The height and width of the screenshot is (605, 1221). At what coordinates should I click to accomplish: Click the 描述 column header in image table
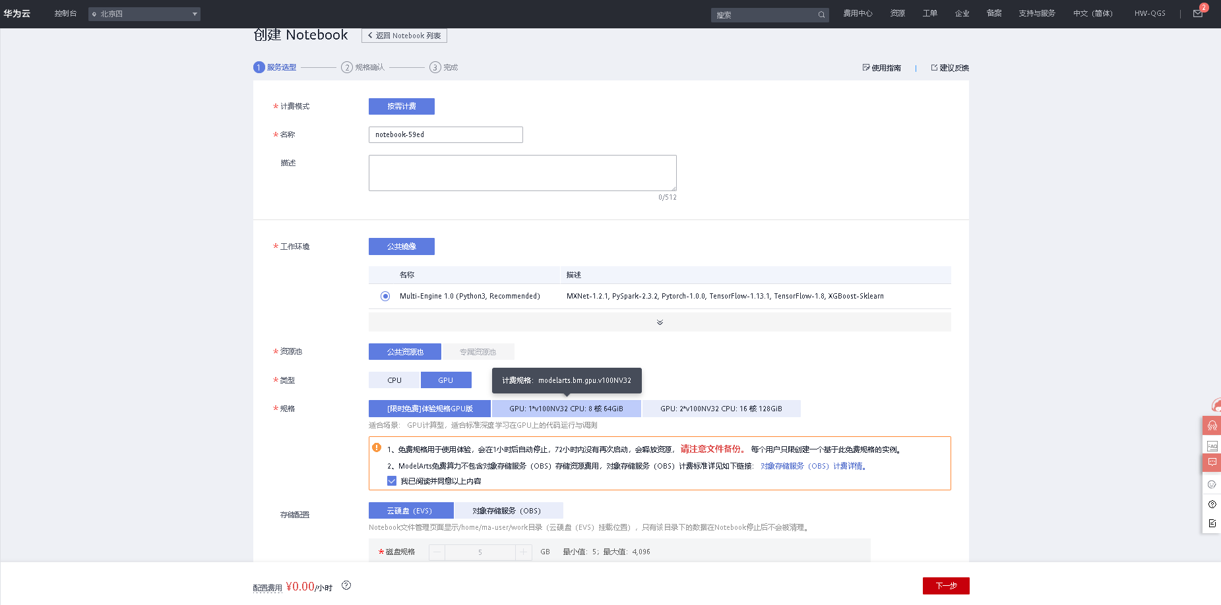coord(574,275)
